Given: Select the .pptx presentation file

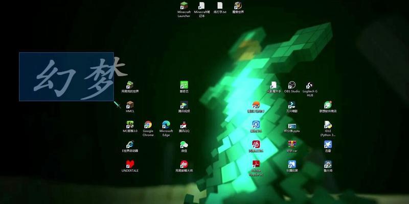Looking at the screenshot, I should point(291,126).
